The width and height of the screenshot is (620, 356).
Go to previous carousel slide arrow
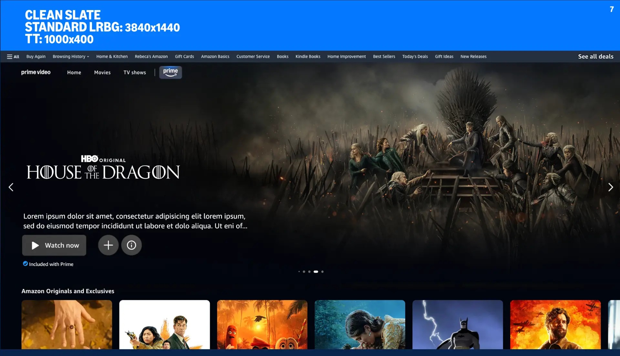(11, 187)
